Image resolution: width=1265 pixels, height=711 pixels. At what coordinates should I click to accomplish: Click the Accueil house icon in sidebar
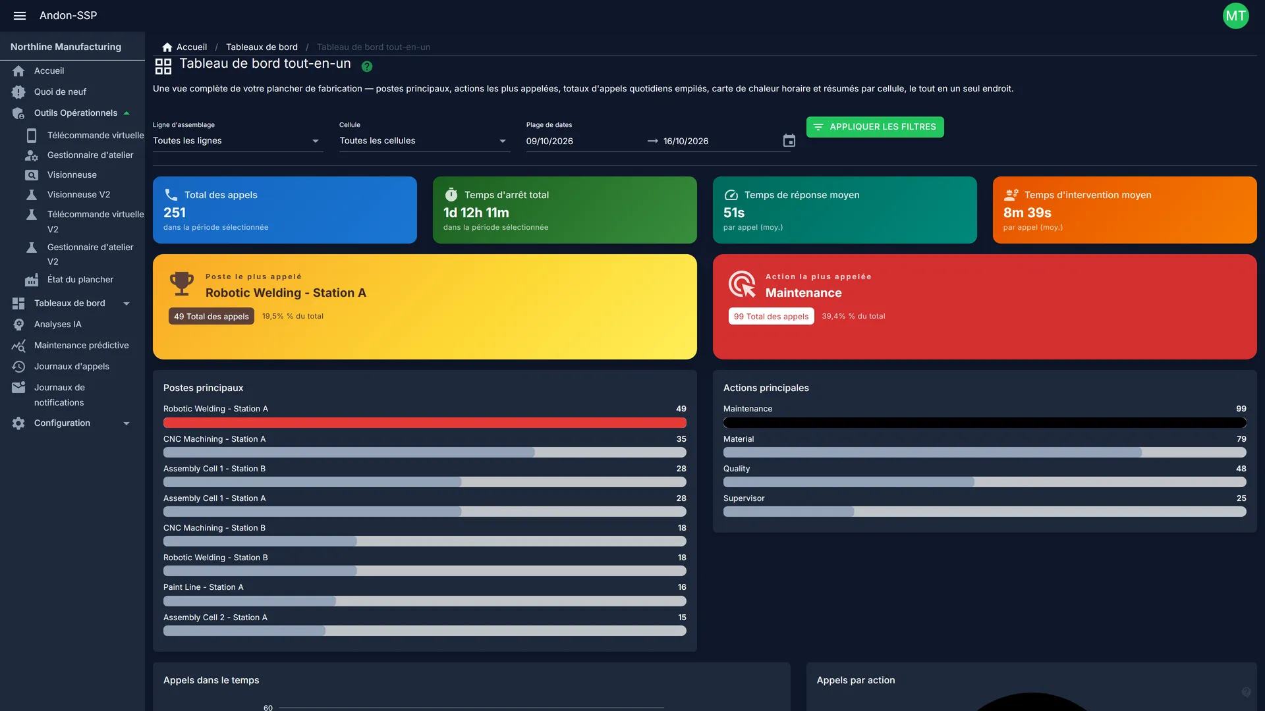pos(18,71)
